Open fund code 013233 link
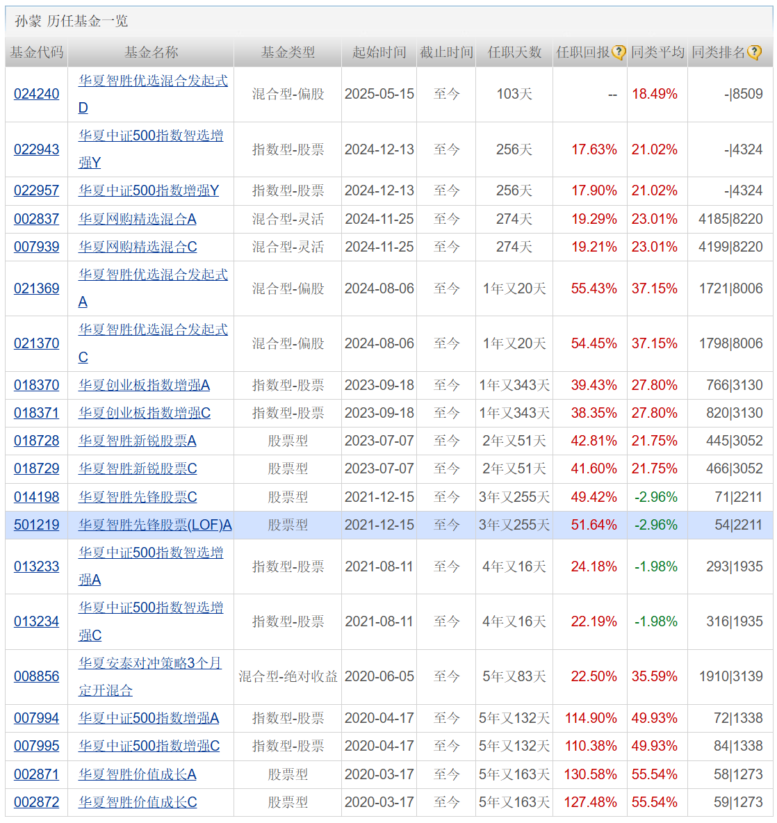Viewport: 777px width, 823px height. click(x=36, y=567)
